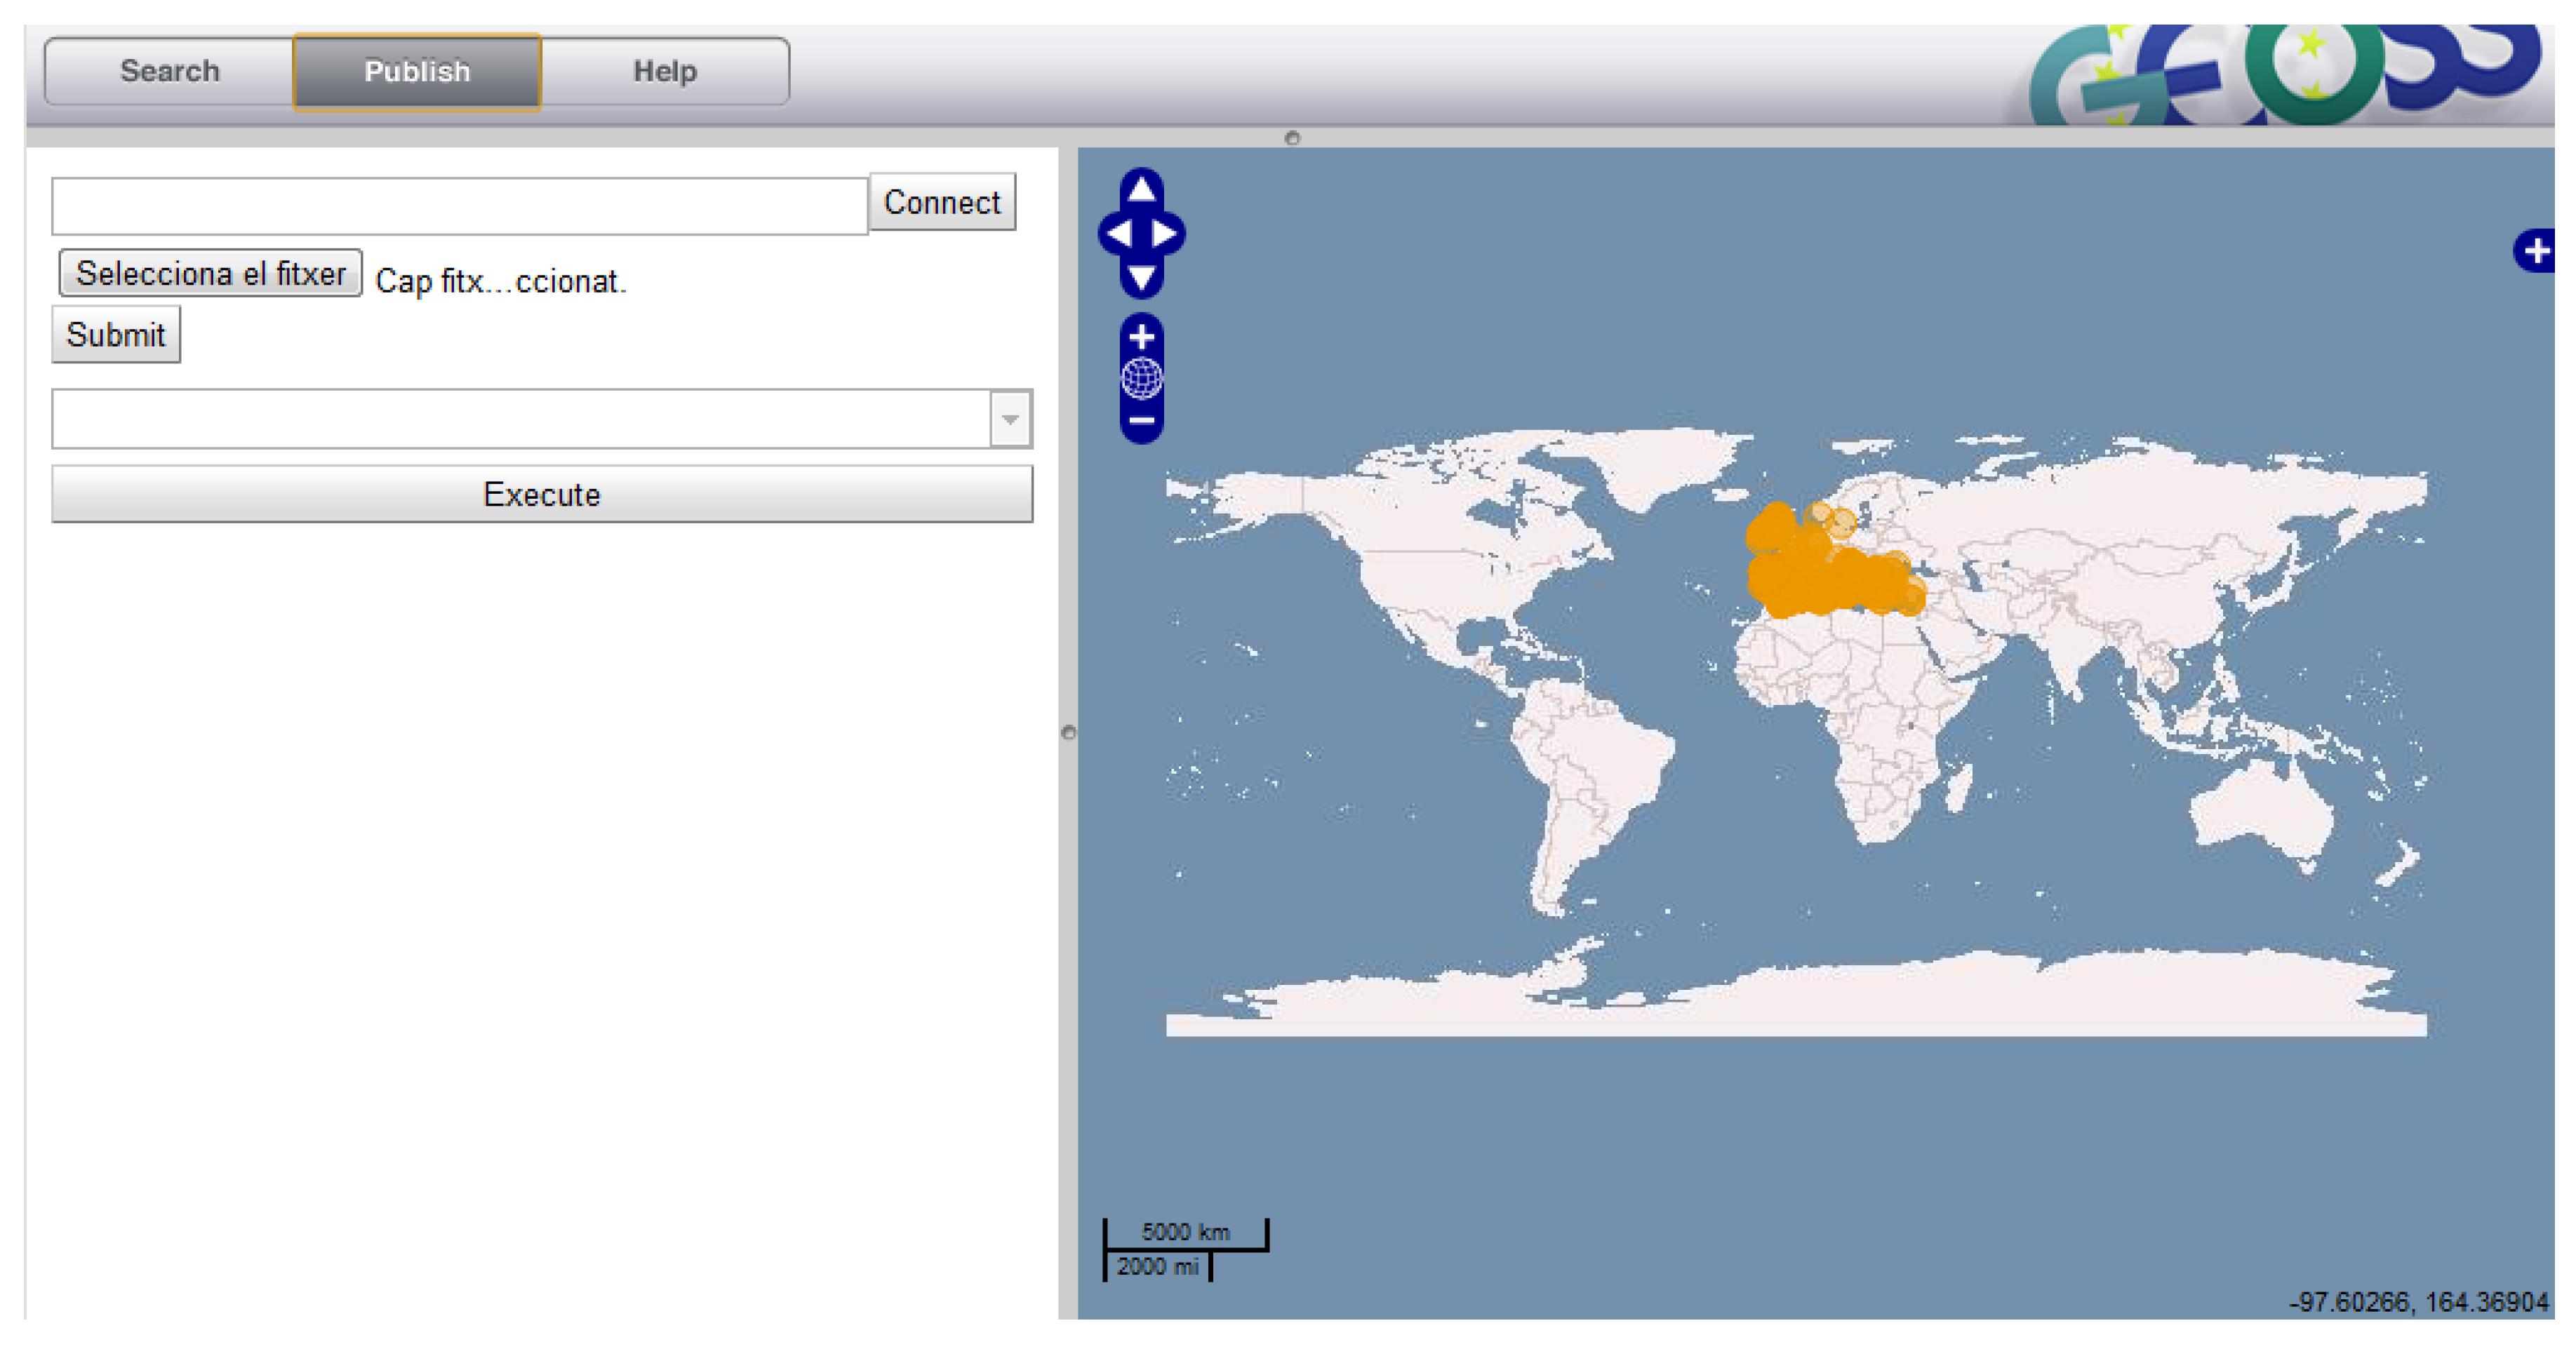This screenshot has width=2576, height=1349.
Task: Open the Help tab
Action: (664, 71)
